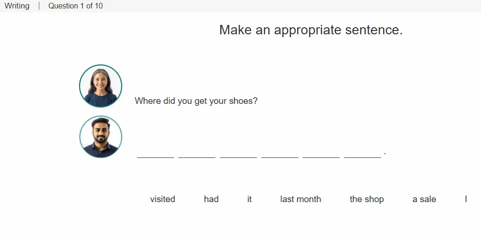
Task: Click the bearded man's avatar photo
Action: click(101, 137)
